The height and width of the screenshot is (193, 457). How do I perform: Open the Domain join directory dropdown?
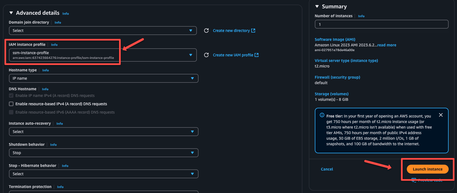coord(103,31)
